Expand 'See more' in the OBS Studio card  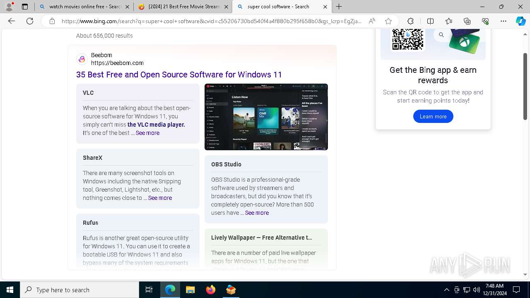coord(257,213)
